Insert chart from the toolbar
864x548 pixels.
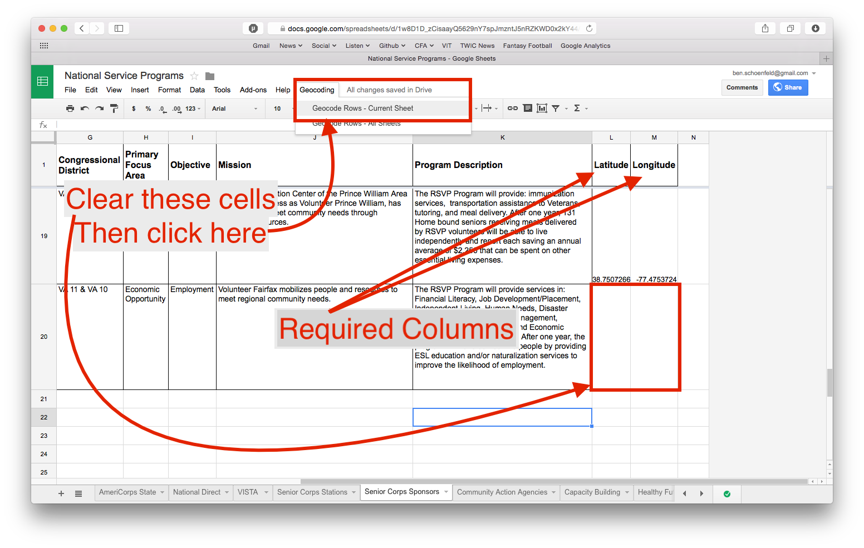coord(542,108)
